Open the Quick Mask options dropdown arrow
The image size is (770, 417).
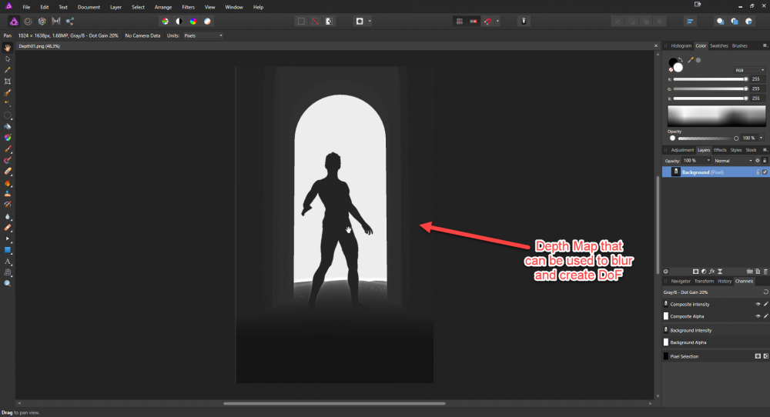tap(370, 21)
